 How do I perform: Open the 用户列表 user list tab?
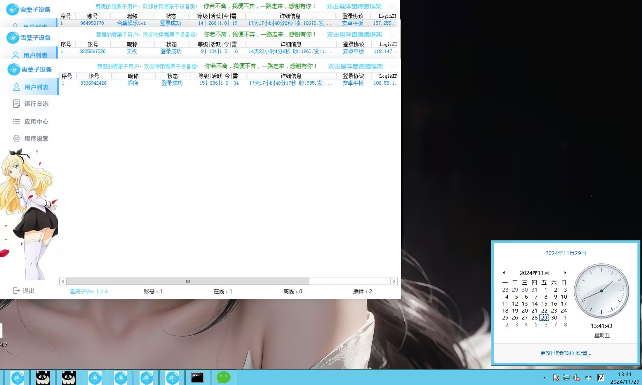point(30,87)
